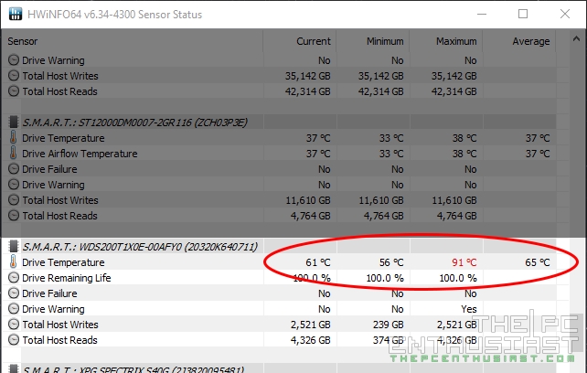Select S.M.A.R.T.: ST12000DM0007-2GR116 group header
587x373 pixels.
pyautogui.click(x=134, y=123)
